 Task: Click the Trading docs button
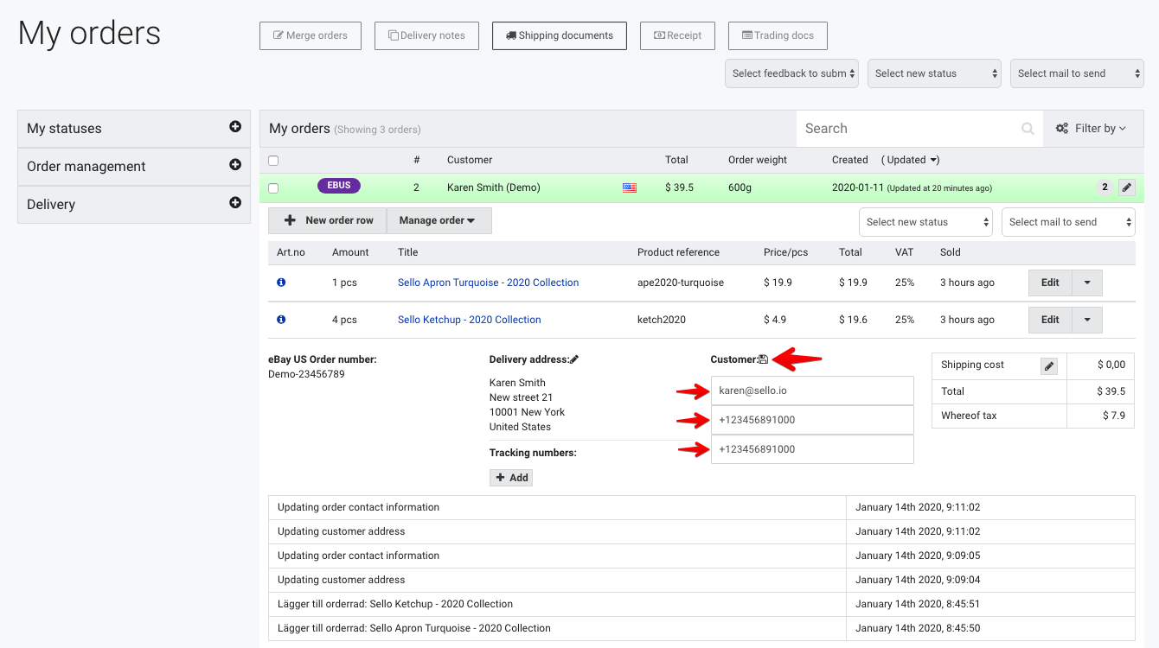pos(778,35)
